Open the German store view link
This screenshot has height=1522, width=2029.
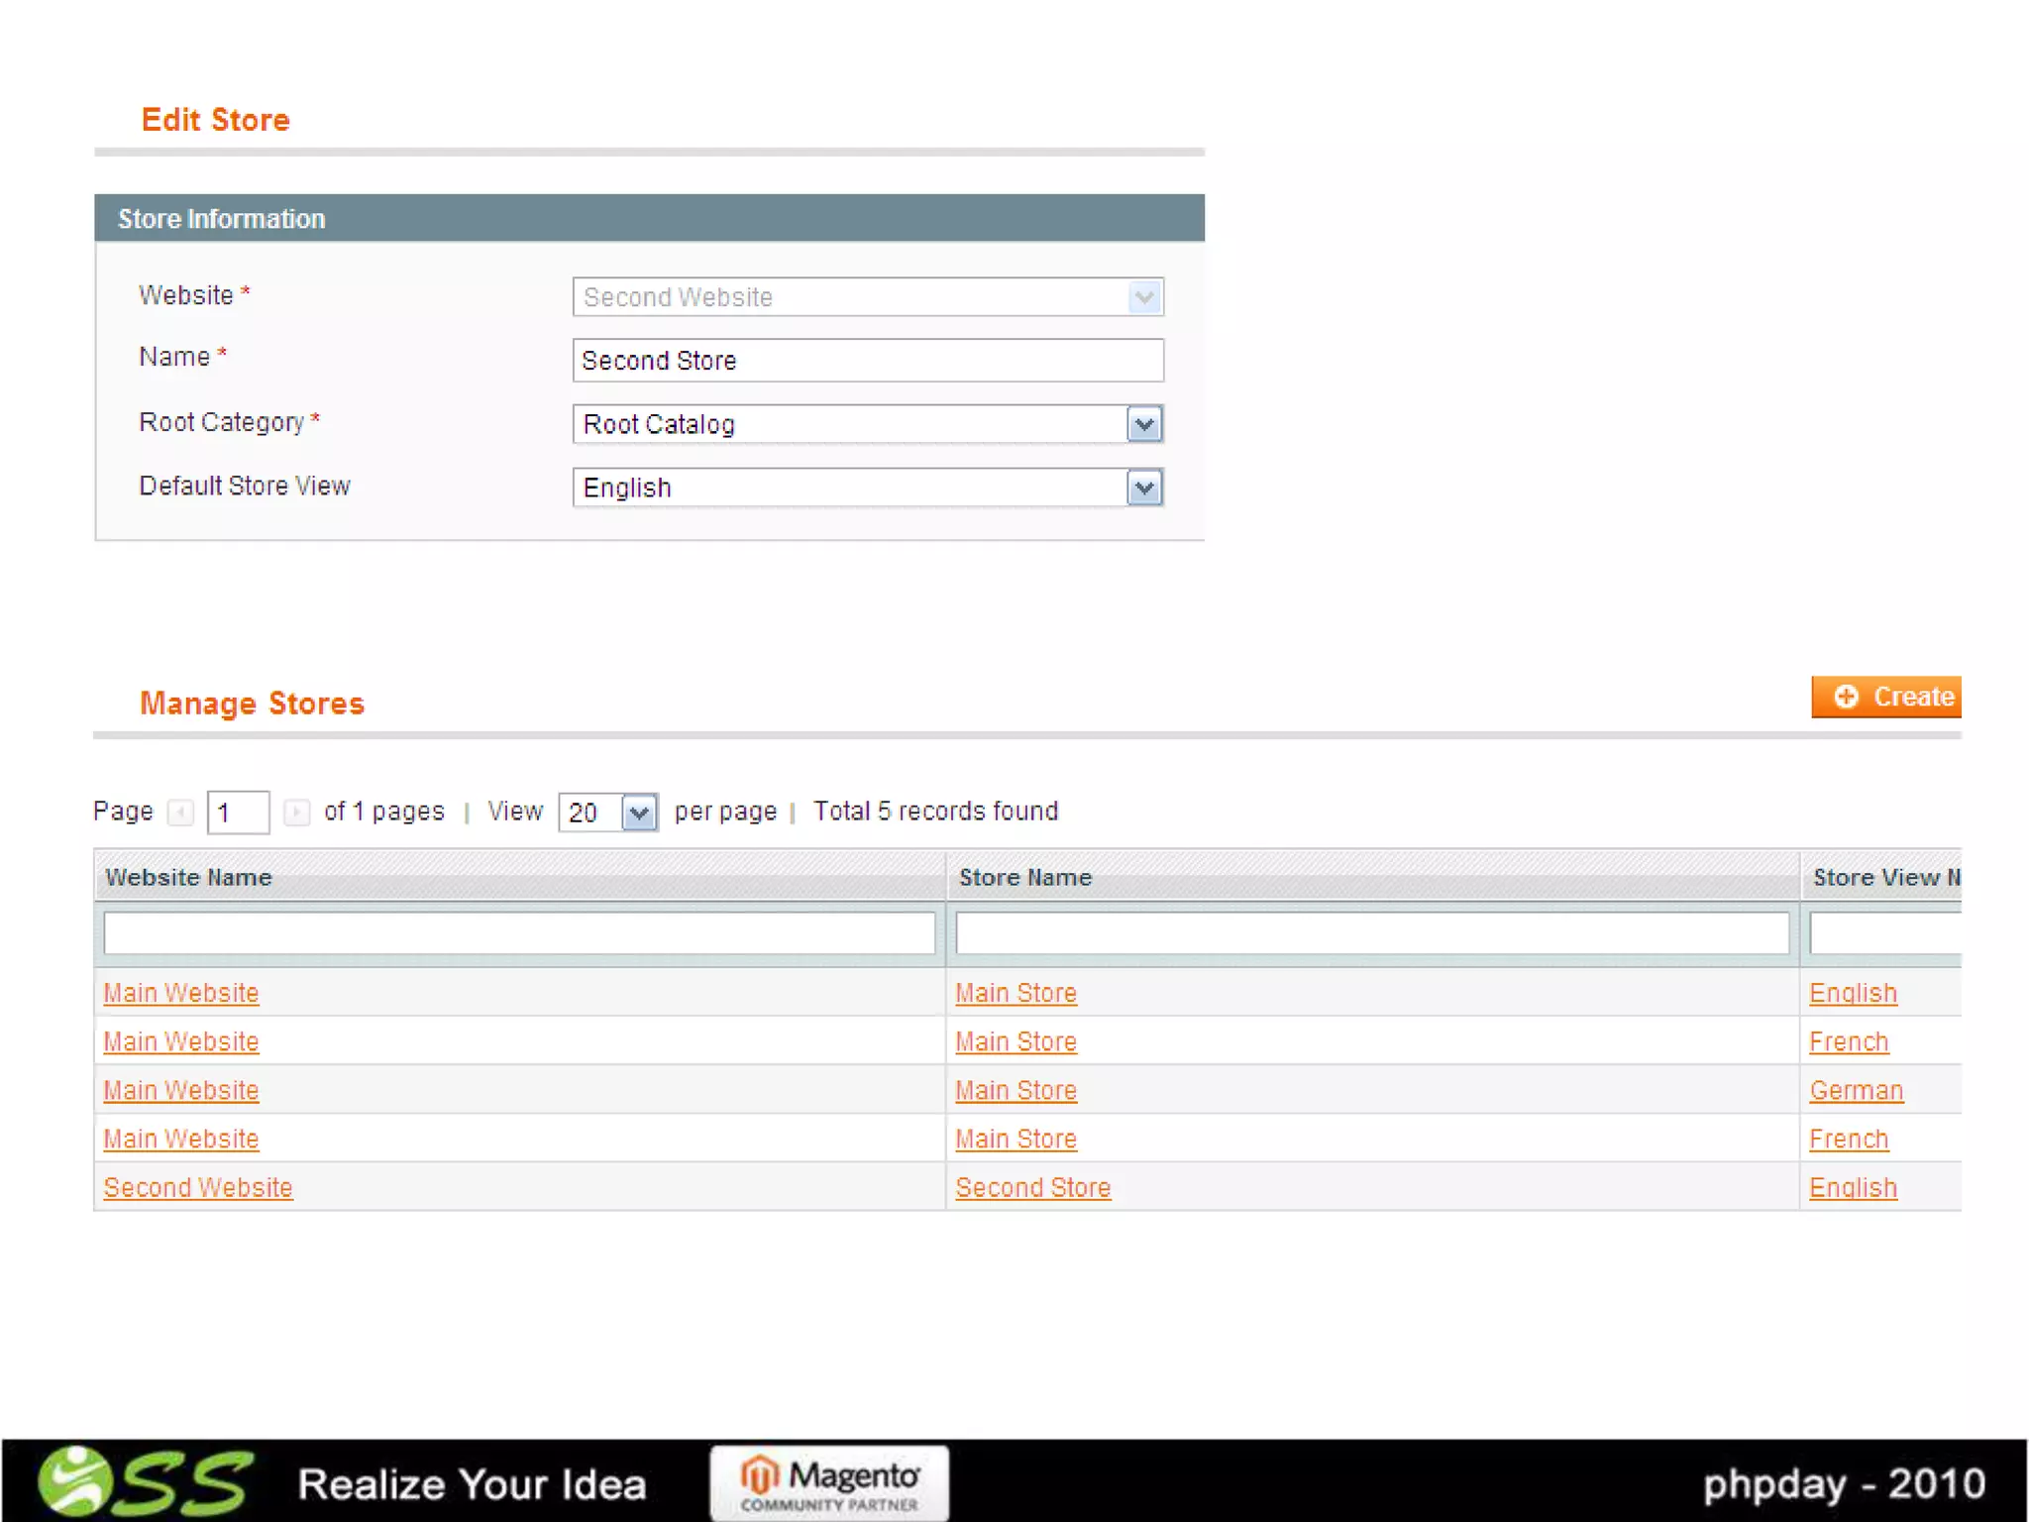(x=1856, y=1090)
